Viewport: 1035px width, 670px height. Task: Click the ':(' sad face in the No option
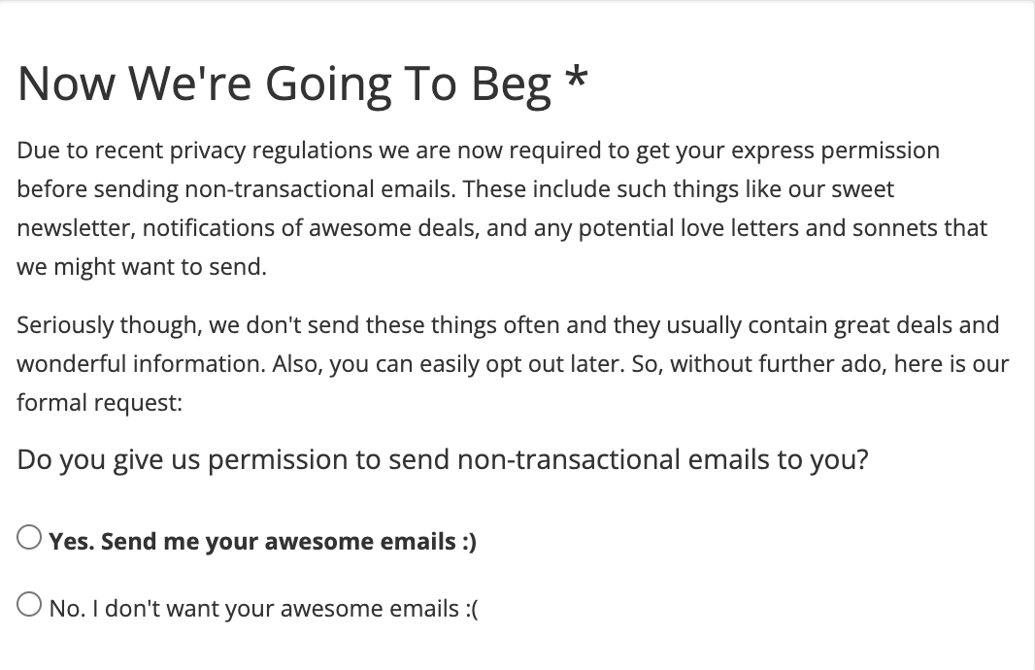coord(471,609)
